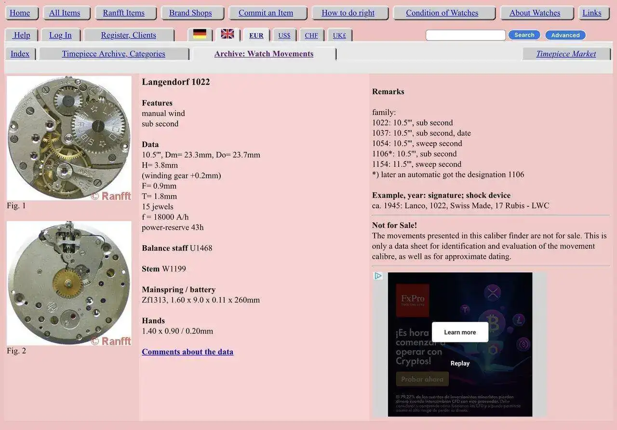Open the Help page
The height and width of the screenshot is (430, 617).
[x=22, y=35]
